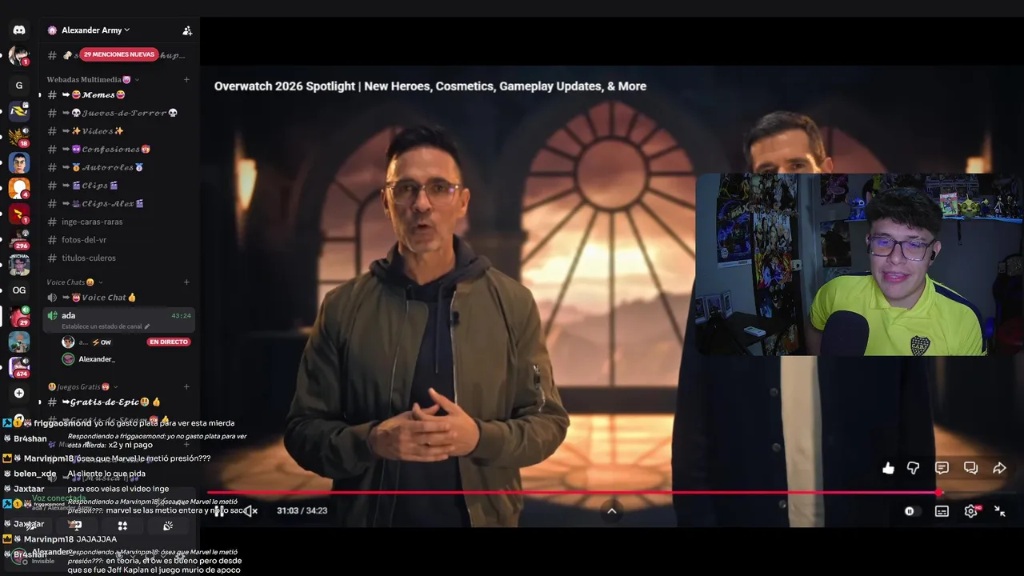Join the Voice Chat voice channel
Screen dimensions: 1024x576
(118, 297)
